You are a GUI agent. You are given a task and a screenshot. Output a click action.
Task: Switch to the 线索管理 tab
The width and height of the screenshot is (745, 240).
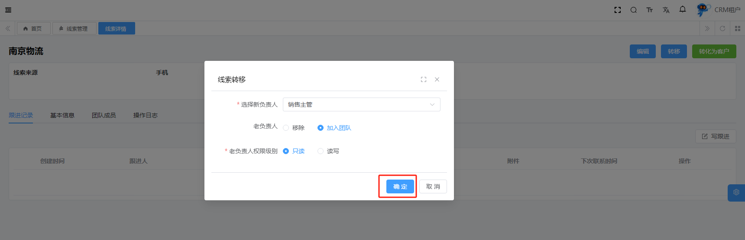(x=74, y=28)
